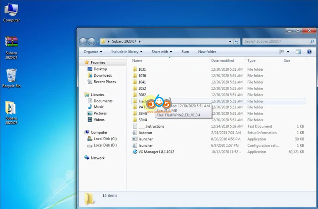The width and height of the screenshot is (318, 209).
Task: Open the address bar history dropdown
Action: [x=230, y=42]
